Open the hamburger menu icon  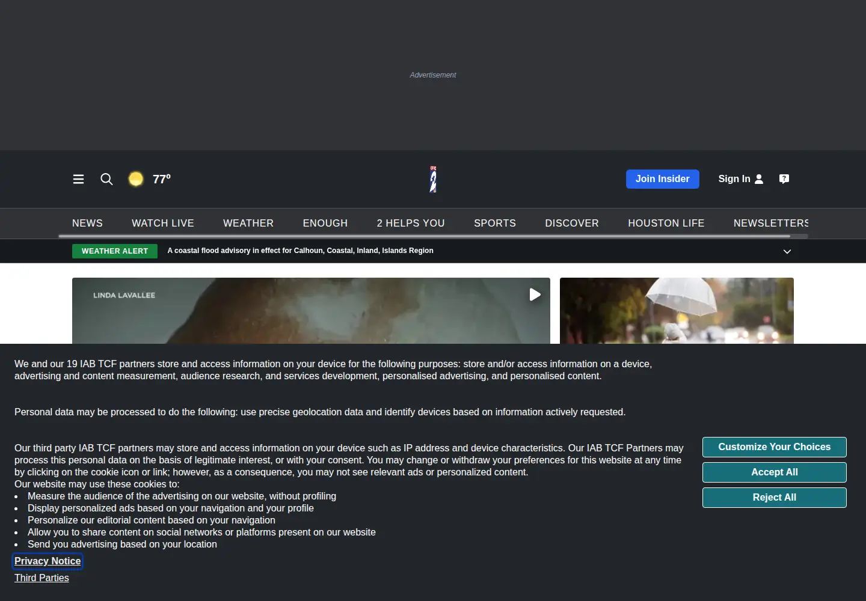click(78, 179)
